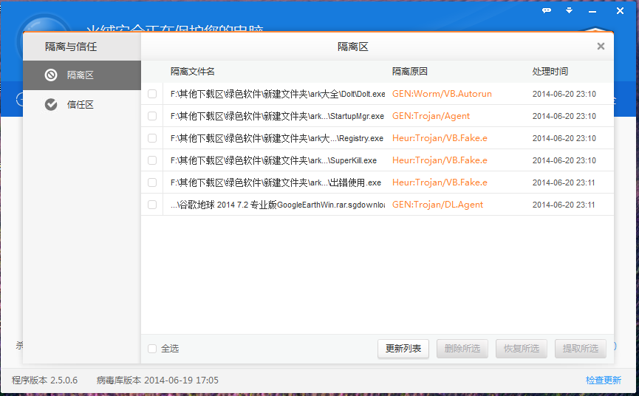Image resolution: width=639 pixels, height=396 pixels.
Task: Click the 病毒库版本 2014-06-19 17:05 text
Action: (x=157, y=380)
